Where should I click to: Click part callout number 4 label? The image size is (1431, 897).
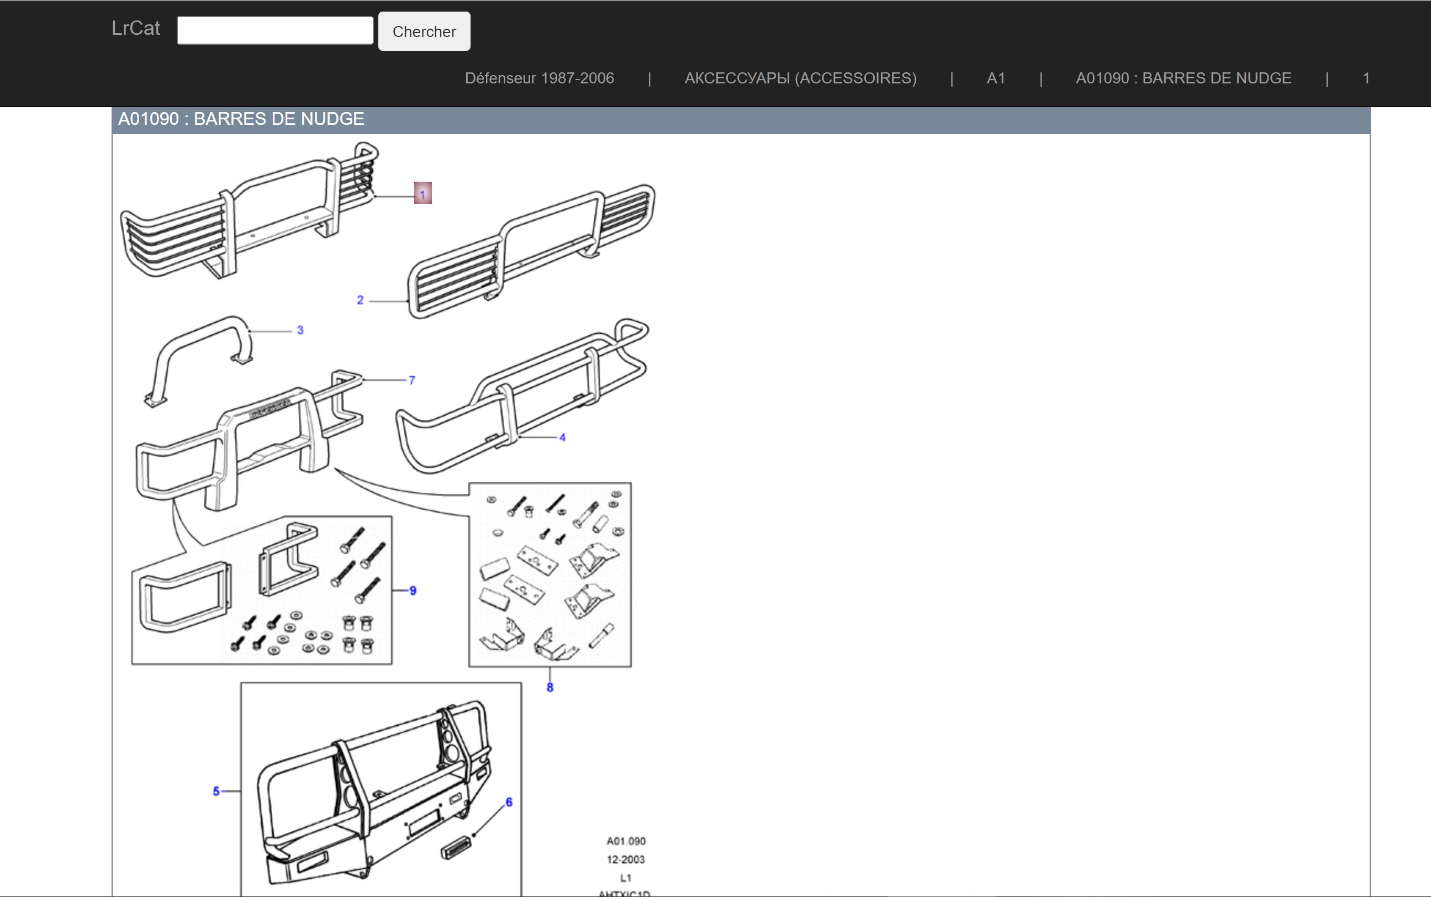(x=562, y=438)
